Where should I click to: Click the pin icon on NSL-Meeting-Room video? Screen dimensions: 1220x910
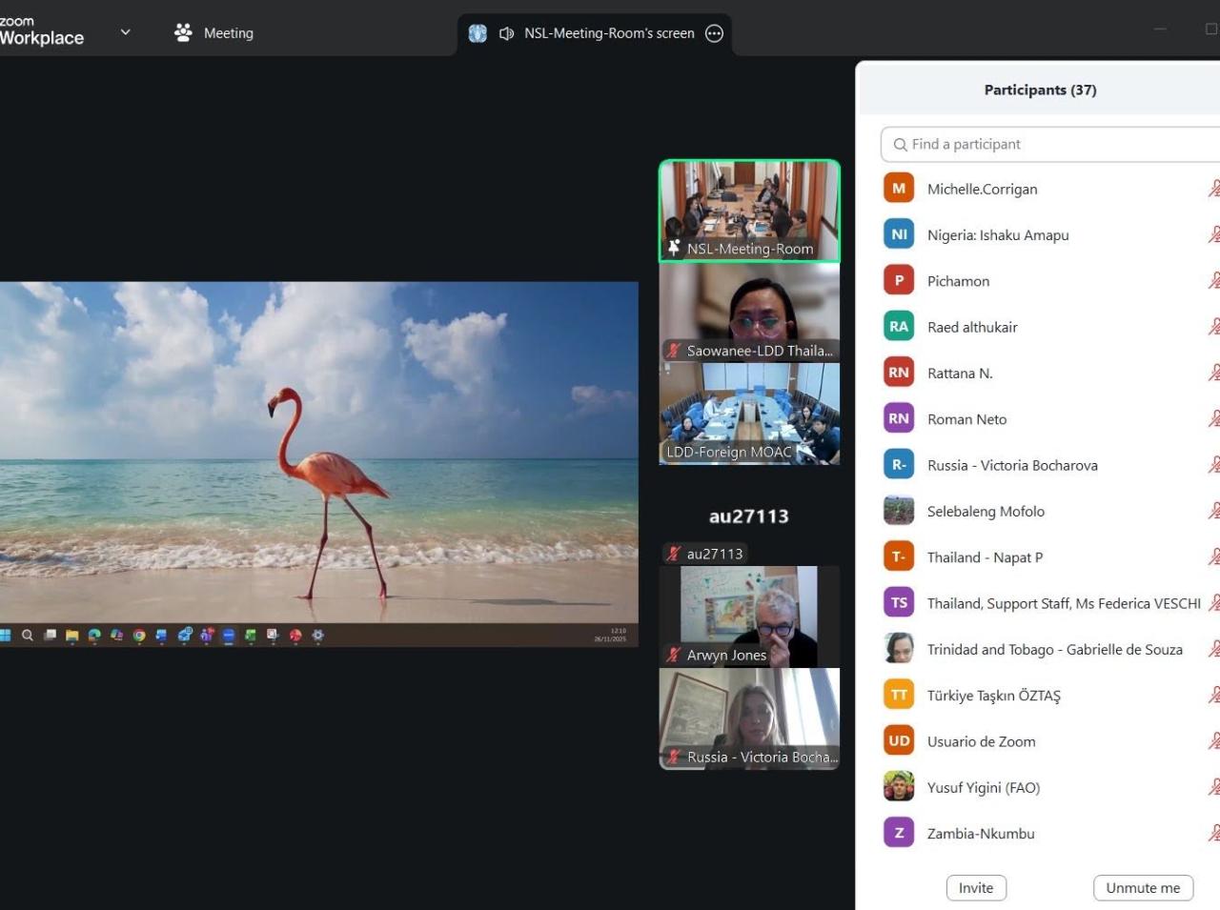point(674,248)
